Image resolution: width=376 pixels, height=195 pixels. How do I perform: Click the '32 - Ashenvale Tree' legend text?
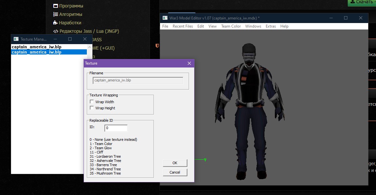pyautogui.click(x=105, y=161)
